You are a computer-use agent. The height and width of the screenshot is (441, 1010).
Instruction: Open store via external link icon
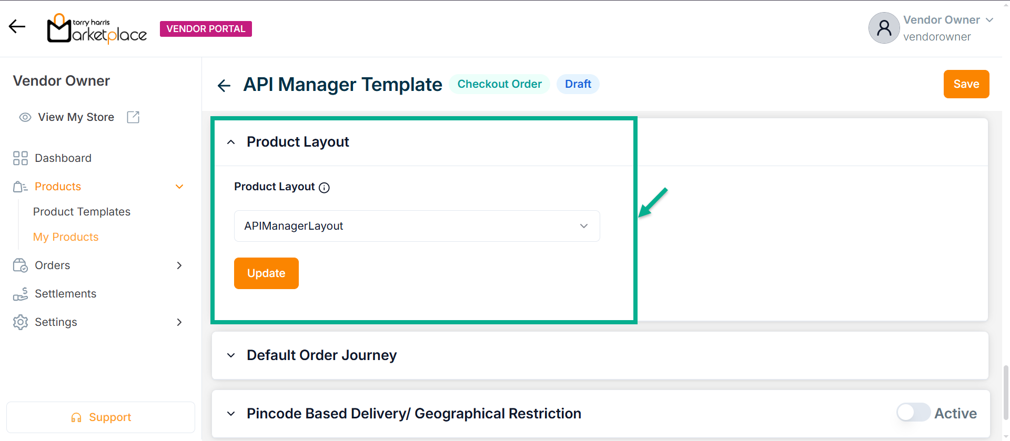coord(133,117)
